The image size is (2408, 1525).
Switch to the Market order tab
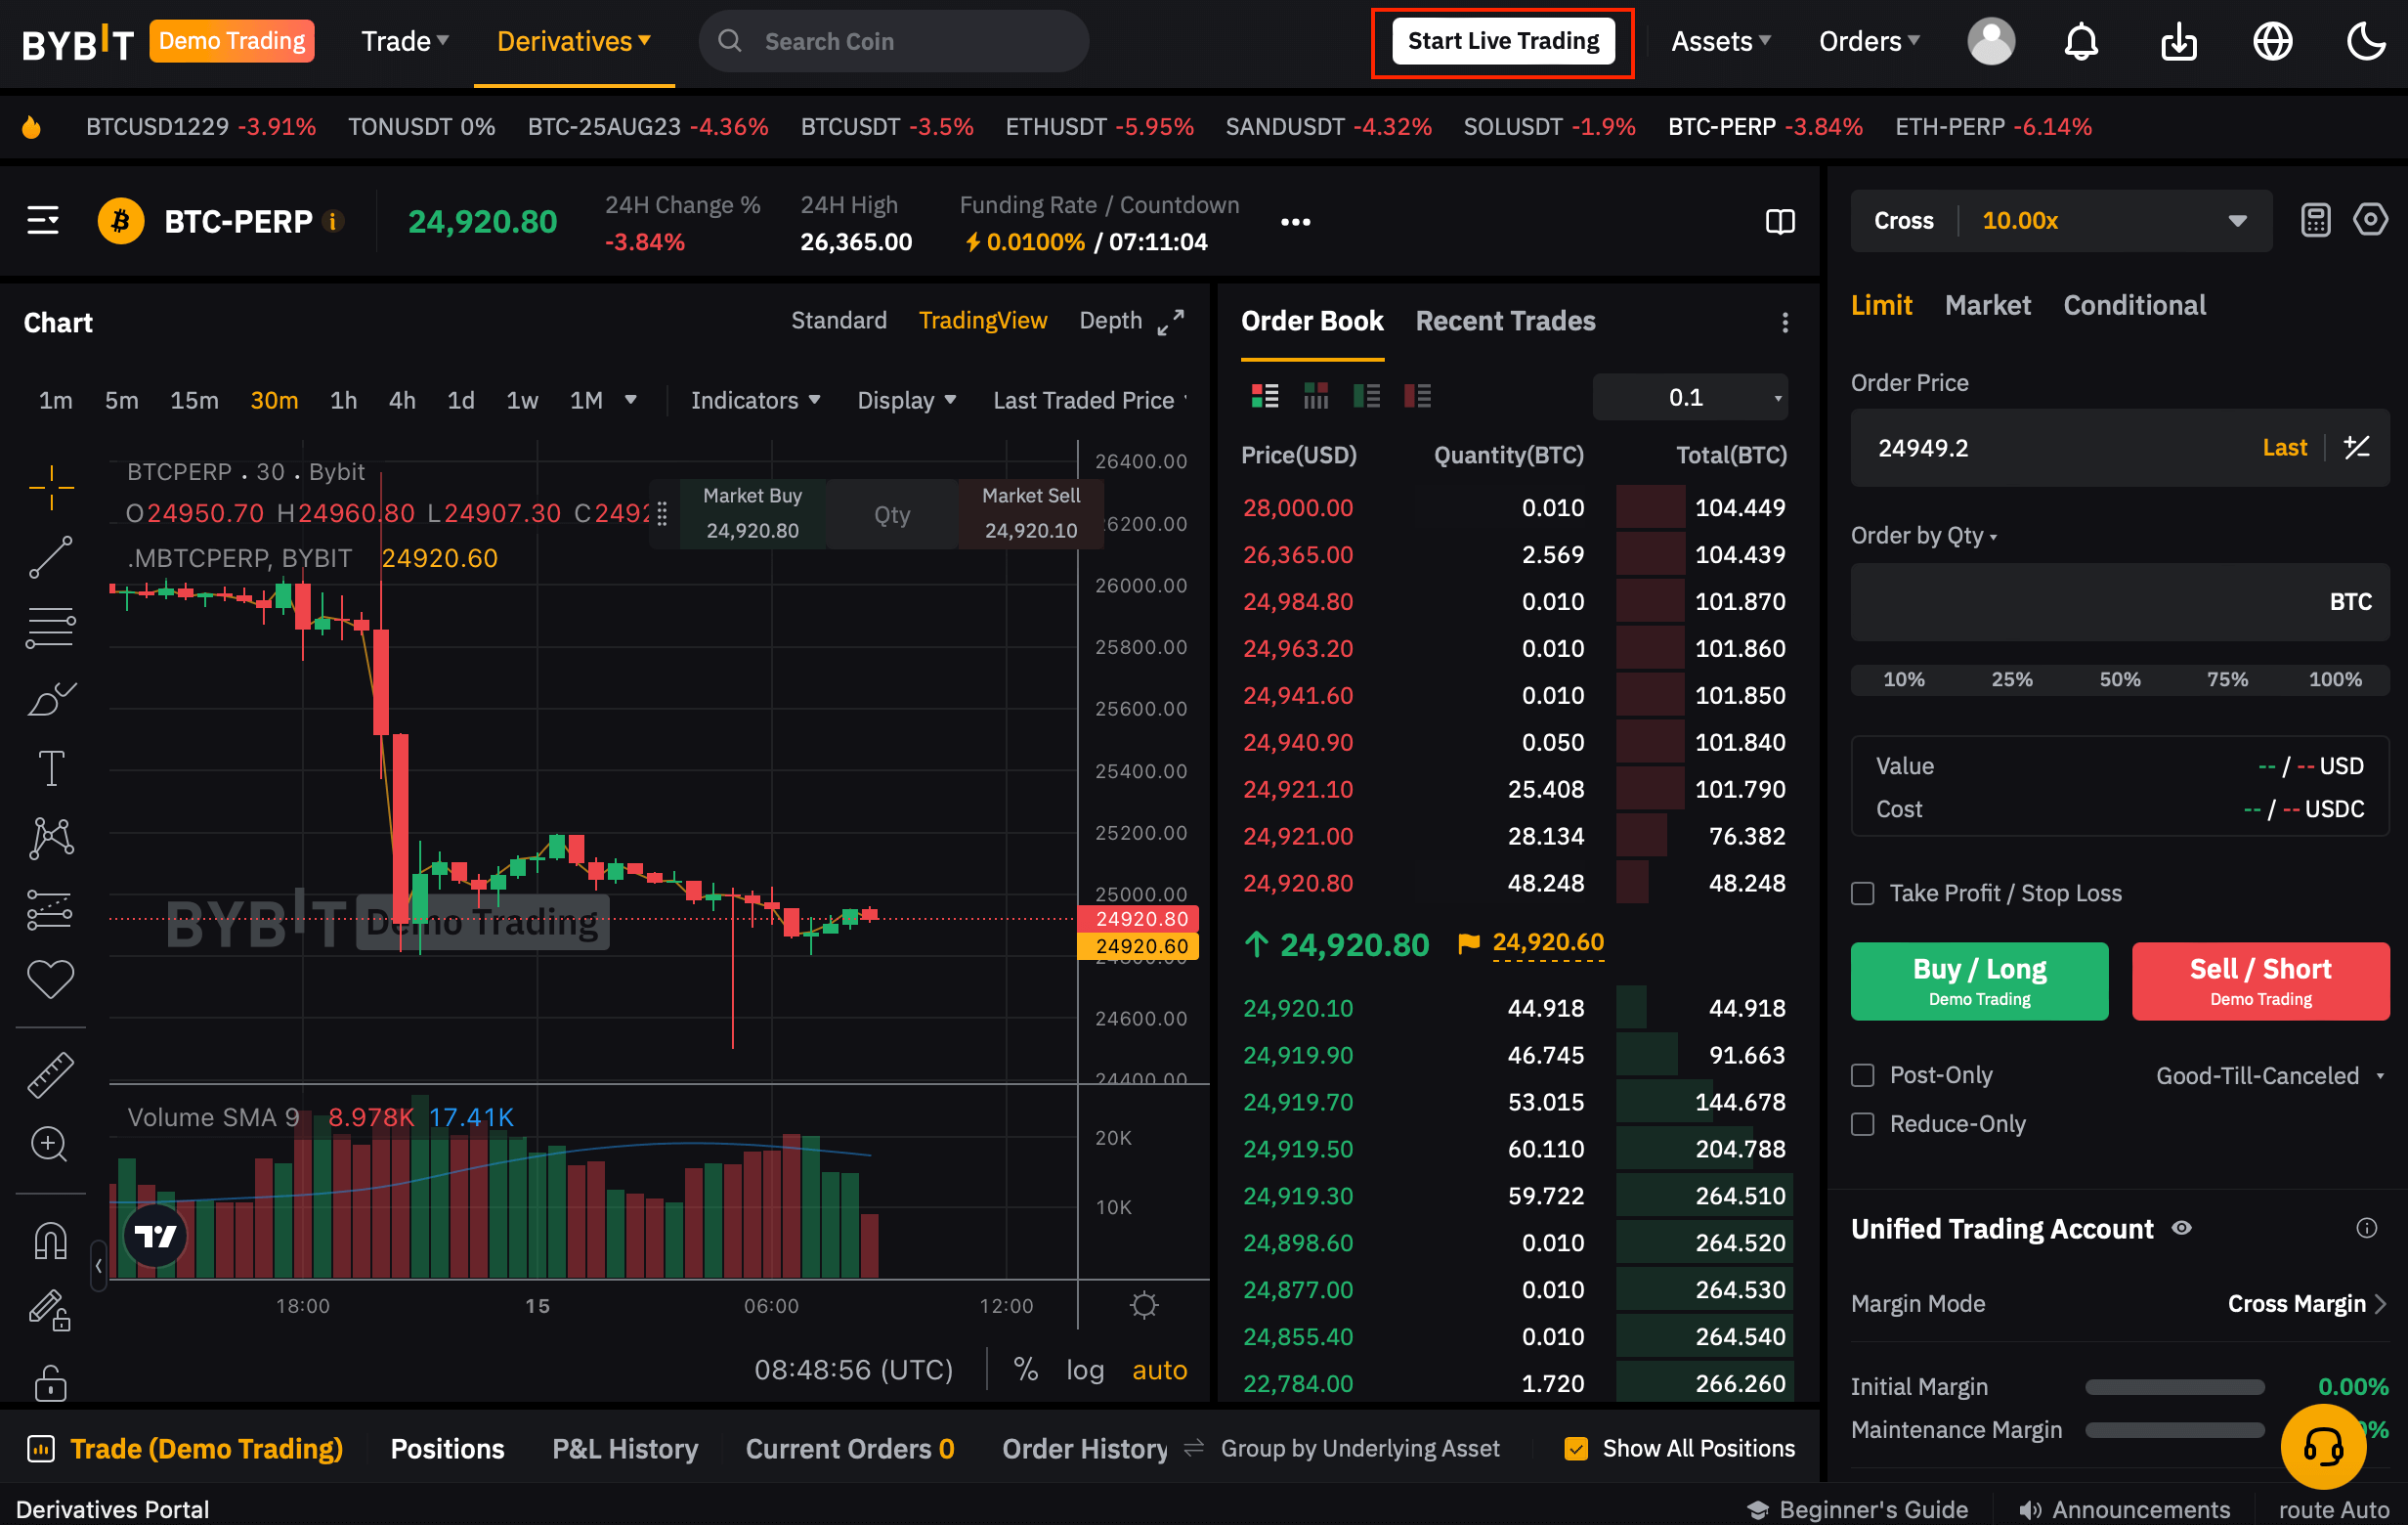(x=1987, y=304)
